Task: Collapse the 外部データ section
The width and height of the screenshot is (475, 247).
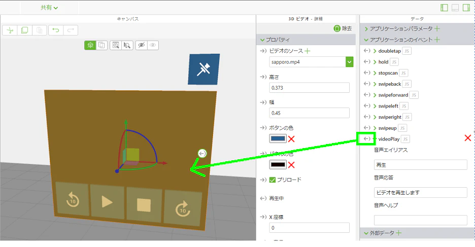Action: click(366, 233)
